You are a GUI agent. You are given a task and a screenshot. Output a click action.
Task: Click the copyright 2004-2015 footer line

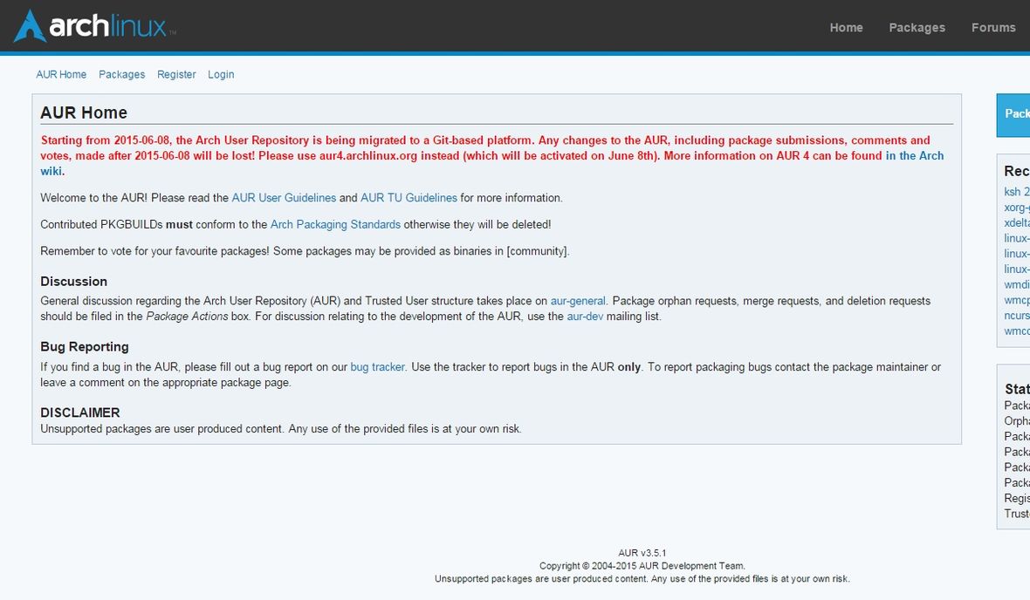(642, 566)
